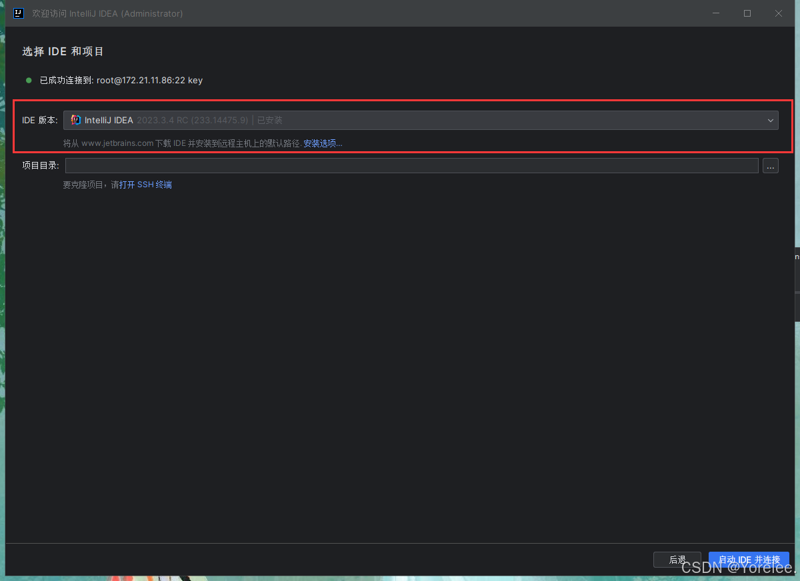The image size is (800, 581).
Task: Click the dropdown arrow on IDE 版本 field
Action: [770, 120]
